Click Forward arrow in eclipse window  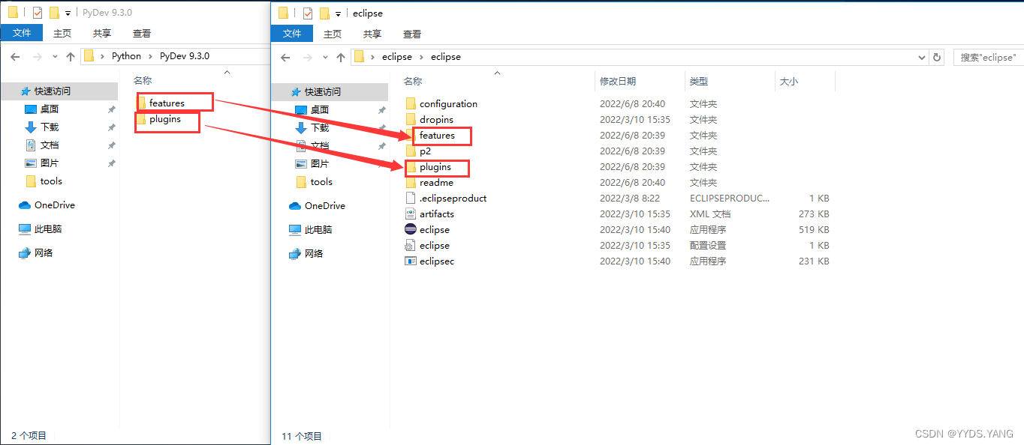point(306,57)
